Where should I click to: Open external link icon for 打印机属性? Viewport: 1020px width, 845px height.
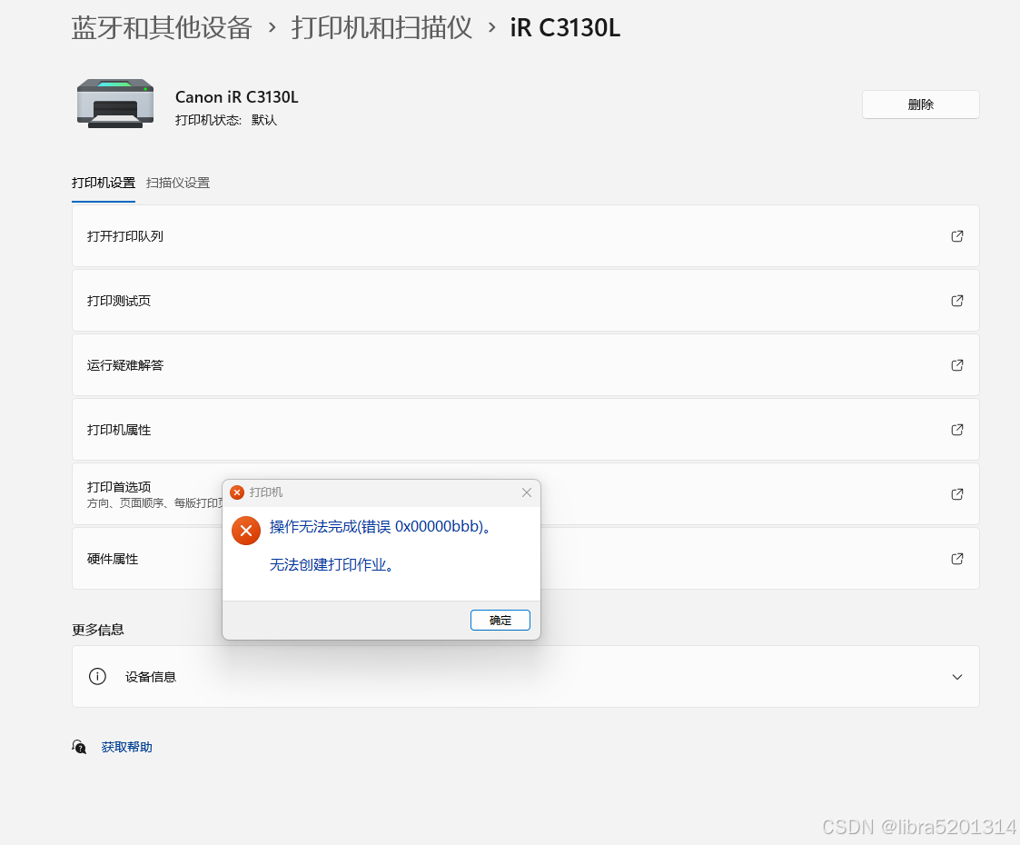tap(957, 430)
